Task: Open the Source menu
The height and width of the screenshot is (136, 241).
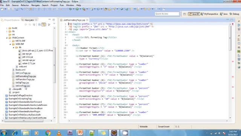Action: 15,5
